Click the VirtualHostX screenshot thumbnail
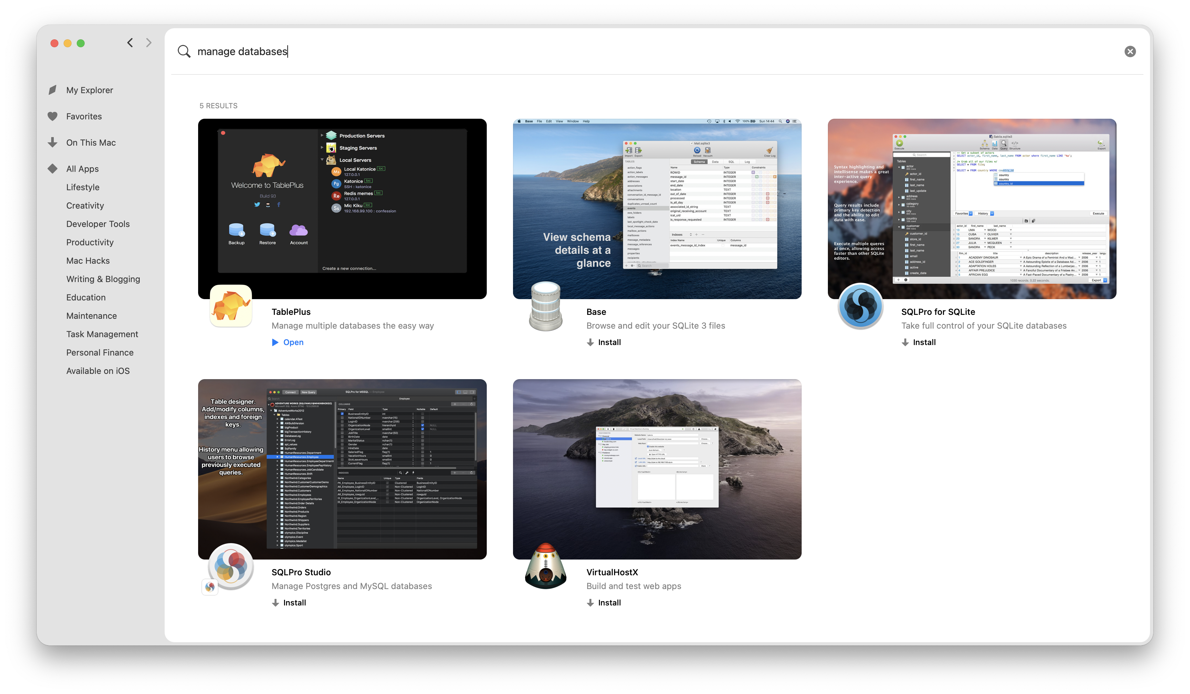Image resolution: width=1190 pixels, height=694 pixels. coord(657,469)
